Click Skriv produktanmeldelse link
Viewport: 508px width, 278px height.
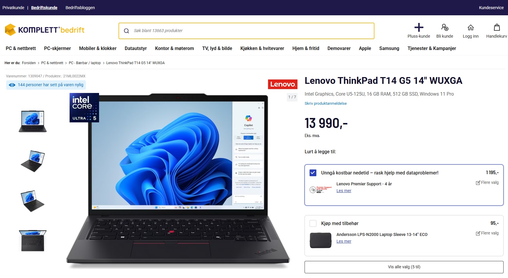pos(325,104)
